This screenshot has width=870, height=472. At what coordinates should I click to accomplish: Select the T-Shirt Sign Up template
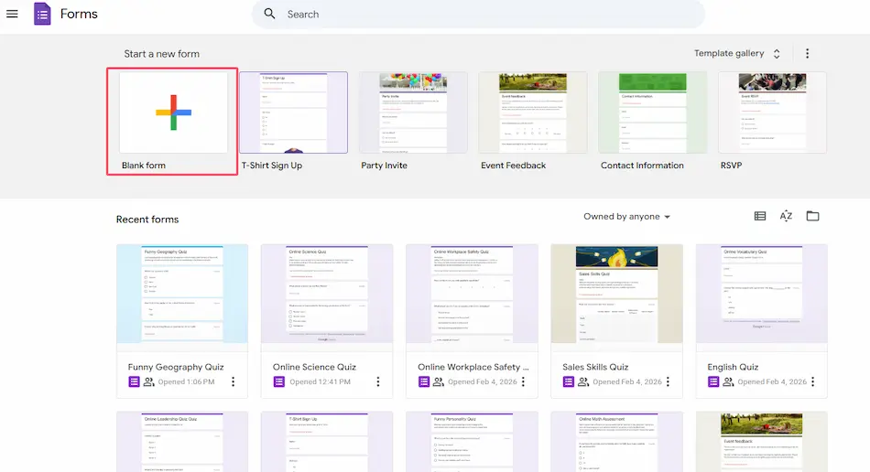click(293, 113)
